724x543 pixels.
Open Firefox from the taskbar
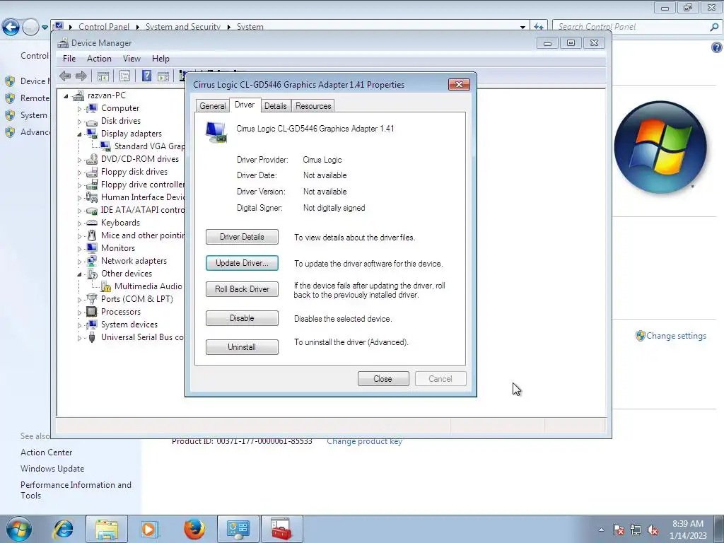pyautogui.click(x=194, y=529)
